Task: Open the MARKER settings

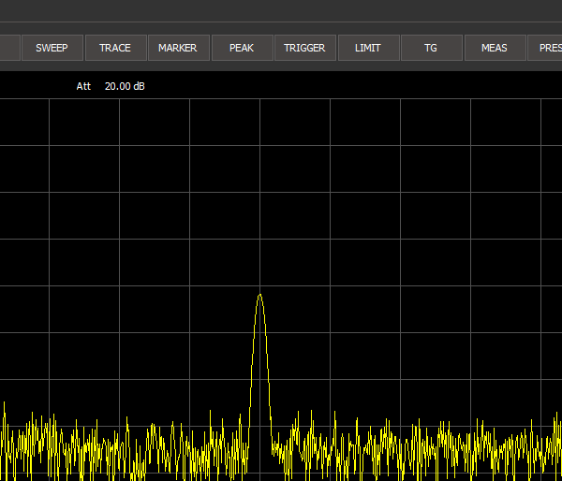Action: coord(178,48)
